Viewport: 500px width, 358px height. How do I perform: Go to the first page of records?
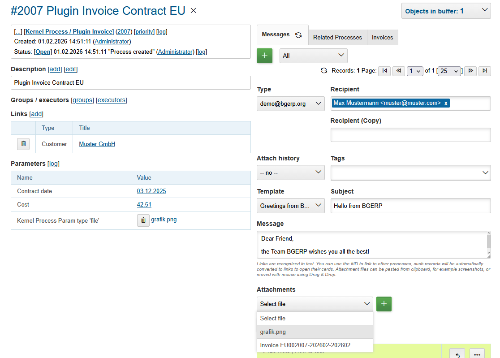point(384,71)
